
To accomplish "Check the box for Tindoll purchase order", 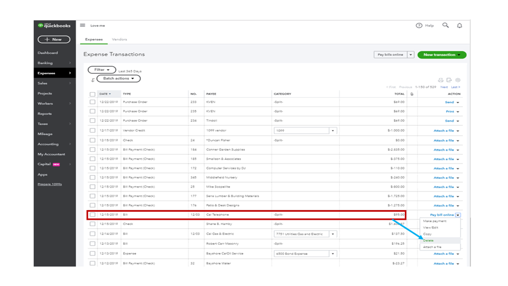I will (x=93, y=121).
